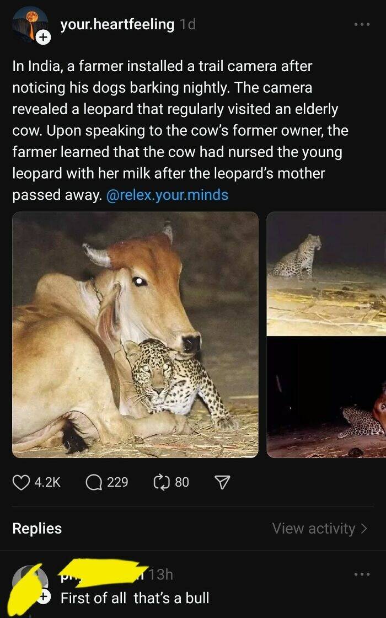Like the post with heart icon
This screenshot has height=618, width=386.
pos(21,482)
